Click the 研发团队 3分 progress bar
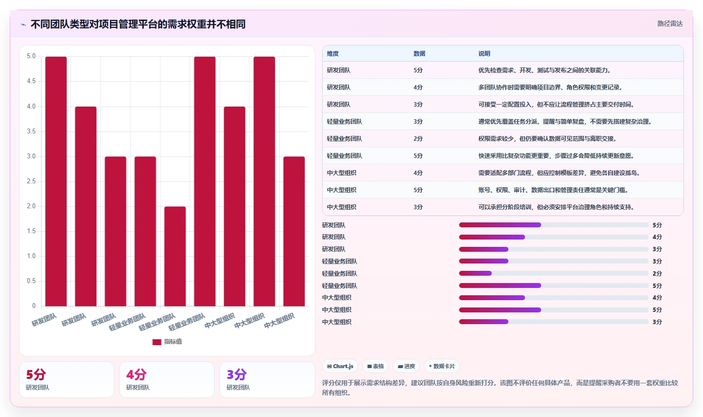The image size is (703, 417). [x=554, y=249]
